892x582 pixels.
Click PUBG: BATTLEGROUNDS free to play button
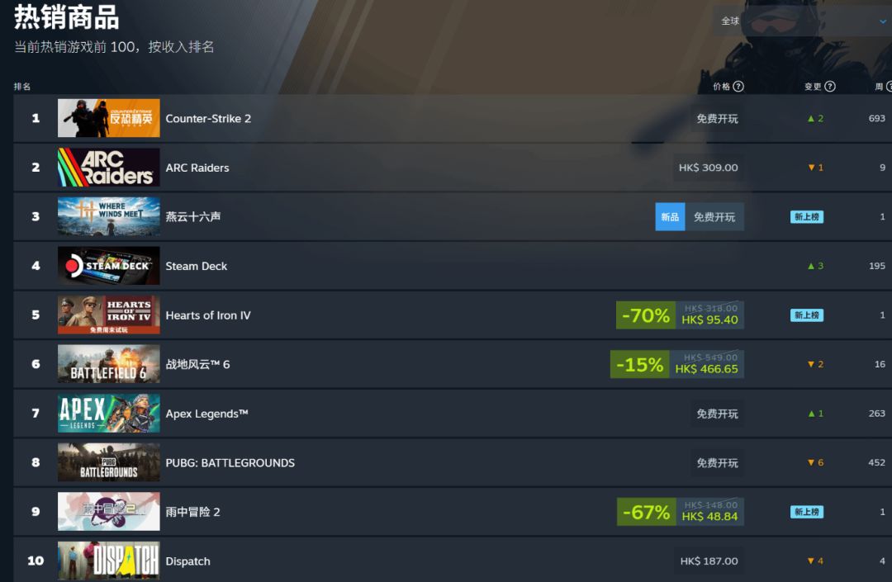(x=717, y=462)
